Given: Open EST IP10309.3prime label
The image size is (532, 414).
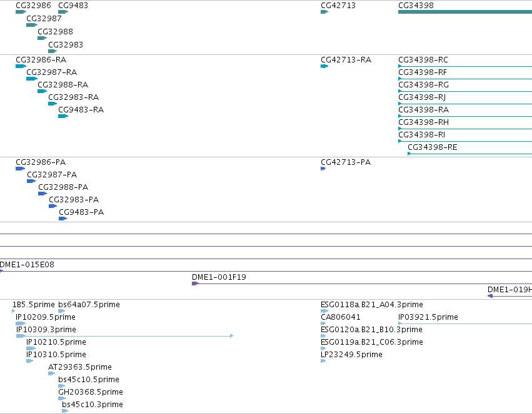Looking at the screenshot, I should click(46, 330).
